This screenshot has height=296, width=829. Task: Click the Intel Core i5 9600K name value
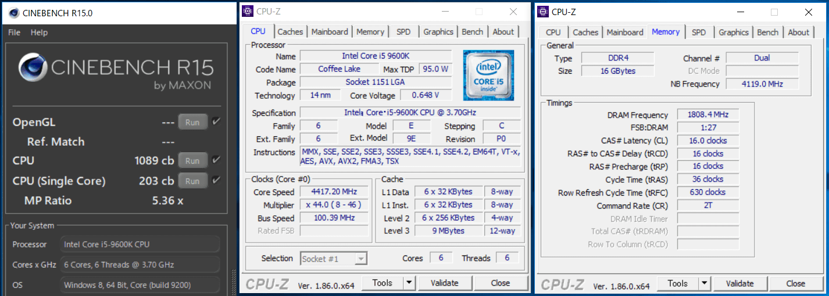click(x=376, y=56)
